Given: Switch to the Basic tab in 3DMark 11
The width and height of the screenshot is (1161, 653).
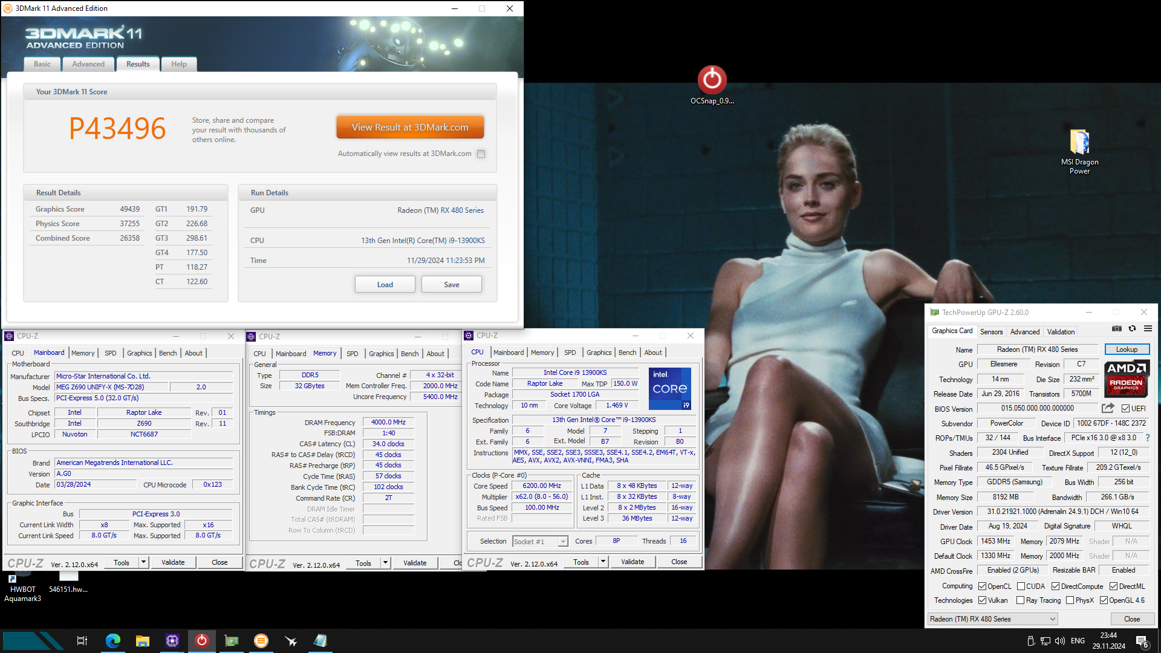Looking at the screenshot, I should [x=42, y=64].
